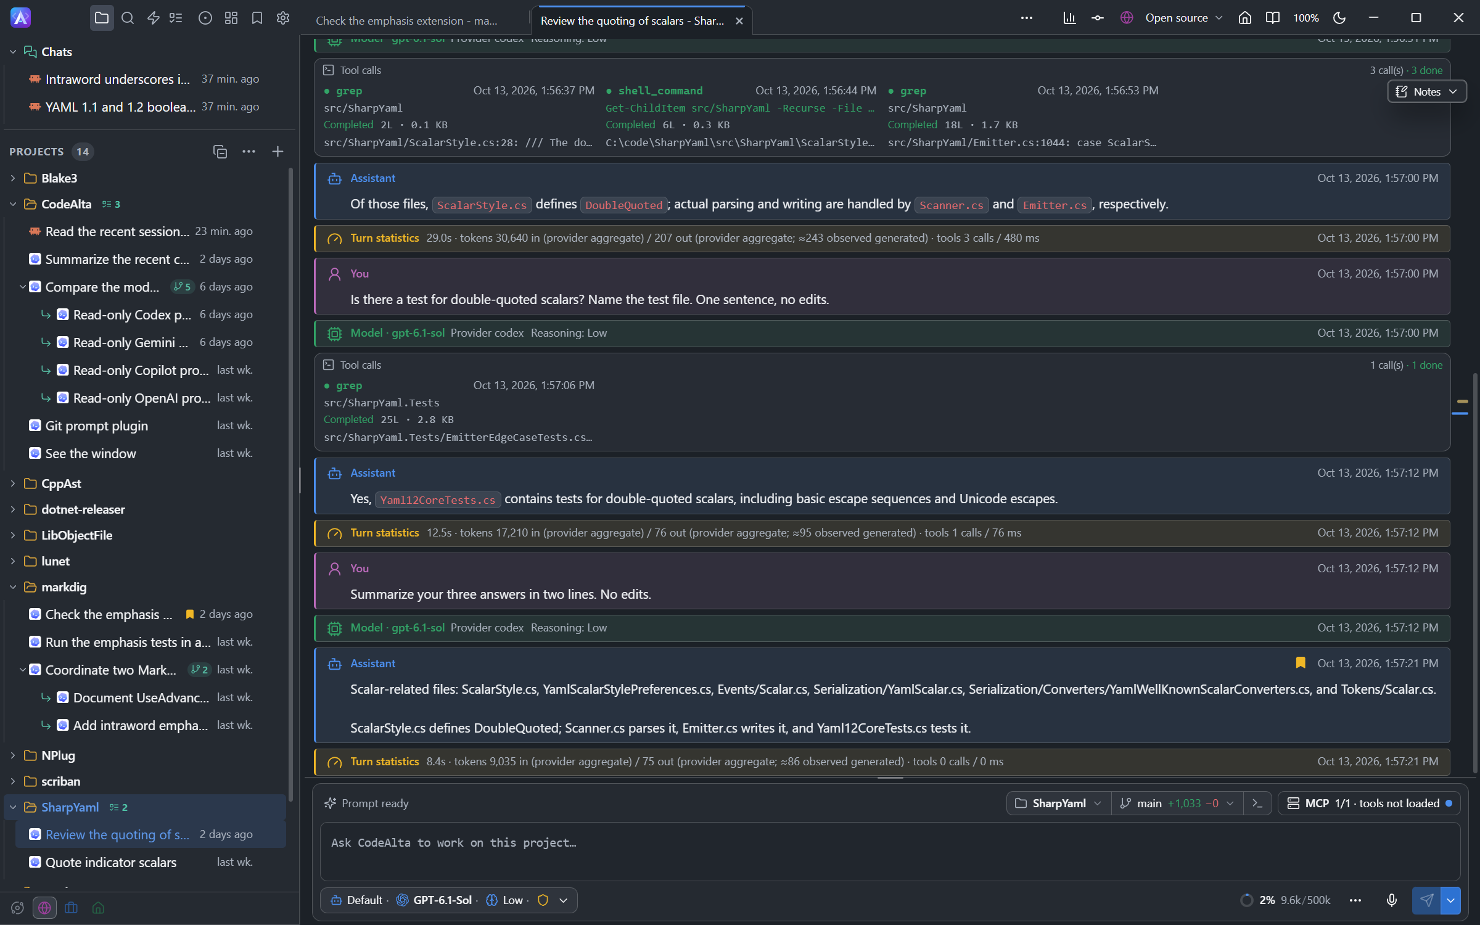Toggle the home icon in bottom-left bar

pos(98,908)
